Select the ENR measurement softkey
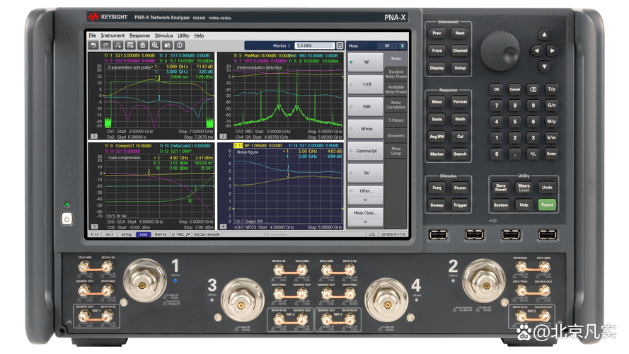This screenshot has width=629, height=354. click(x=366, y=107)
